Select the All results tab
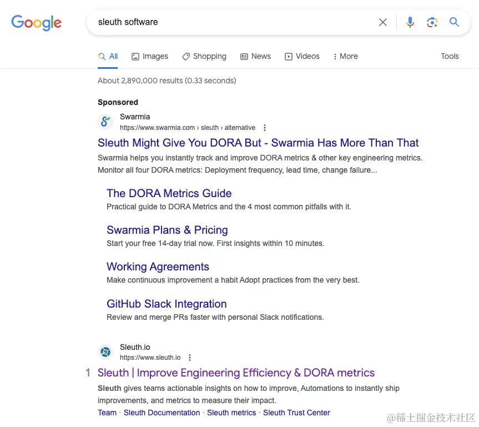This screenshot has width=479, height=427. pos(108,57)
